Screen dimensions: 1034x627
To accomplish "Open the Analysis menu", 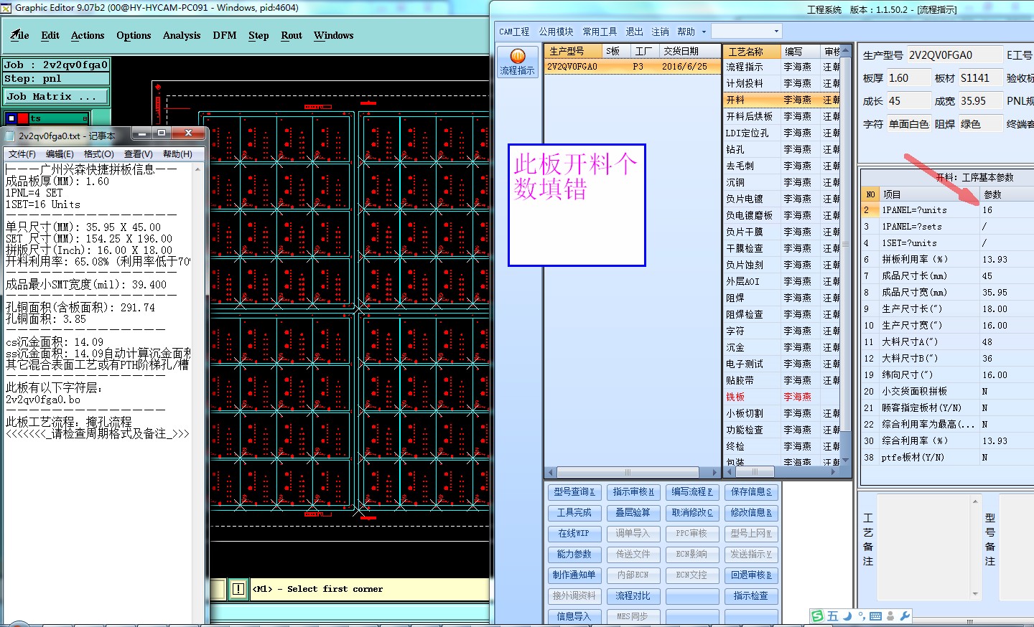I will (182, 35).
